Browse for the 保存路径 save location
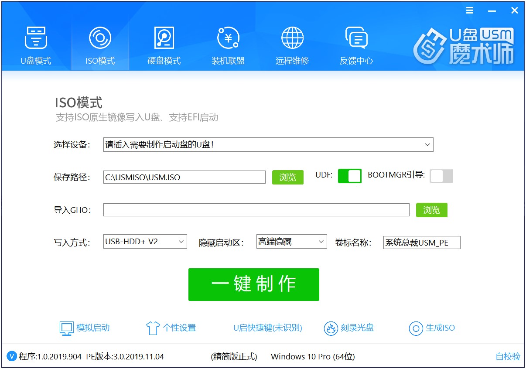Screen dimensions: 526x369 [x=288, y=177]
